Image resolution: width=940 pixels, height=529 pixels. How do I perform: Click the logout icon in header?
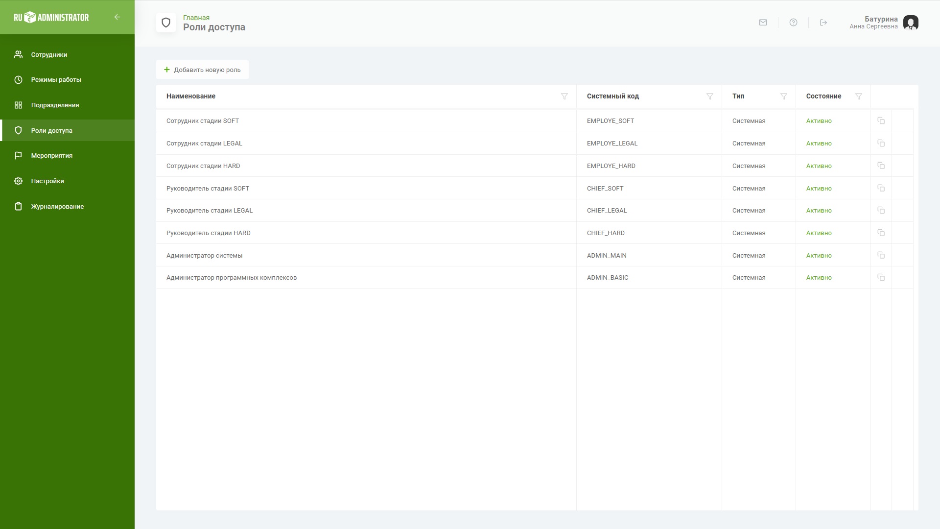[823, 23]
